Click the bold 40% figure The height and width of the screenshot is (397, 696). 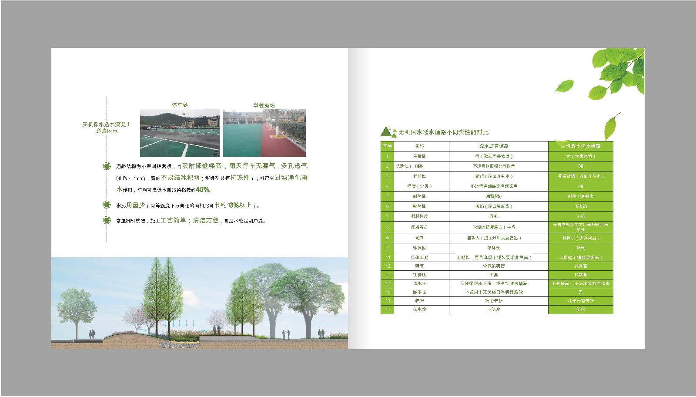(203, 189)
